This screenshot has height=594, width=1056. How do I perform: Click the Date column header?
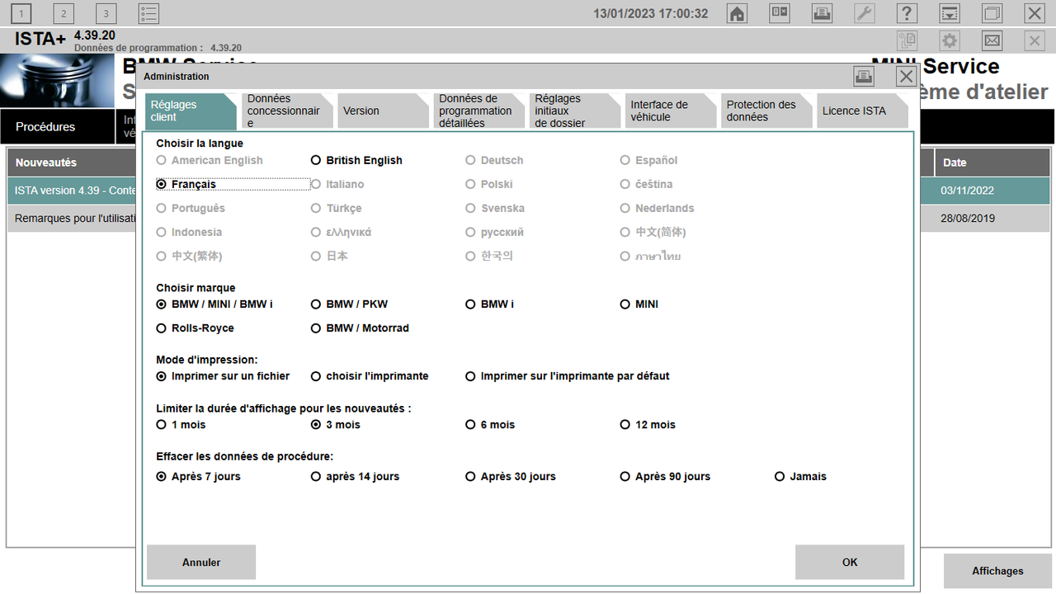click(x=992, y=163)
